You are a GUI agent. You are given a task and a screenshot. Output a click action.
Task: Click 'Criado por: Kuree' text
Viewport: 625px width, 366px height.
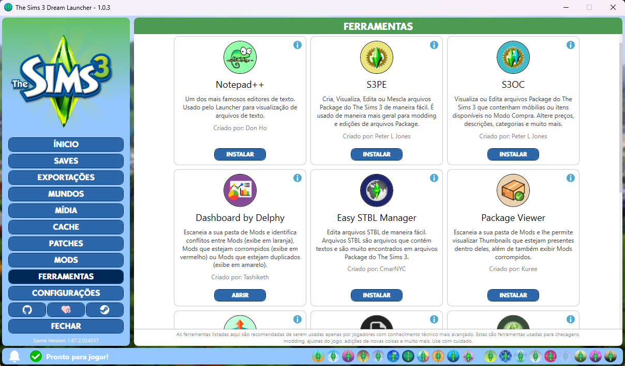click(513, 269)
